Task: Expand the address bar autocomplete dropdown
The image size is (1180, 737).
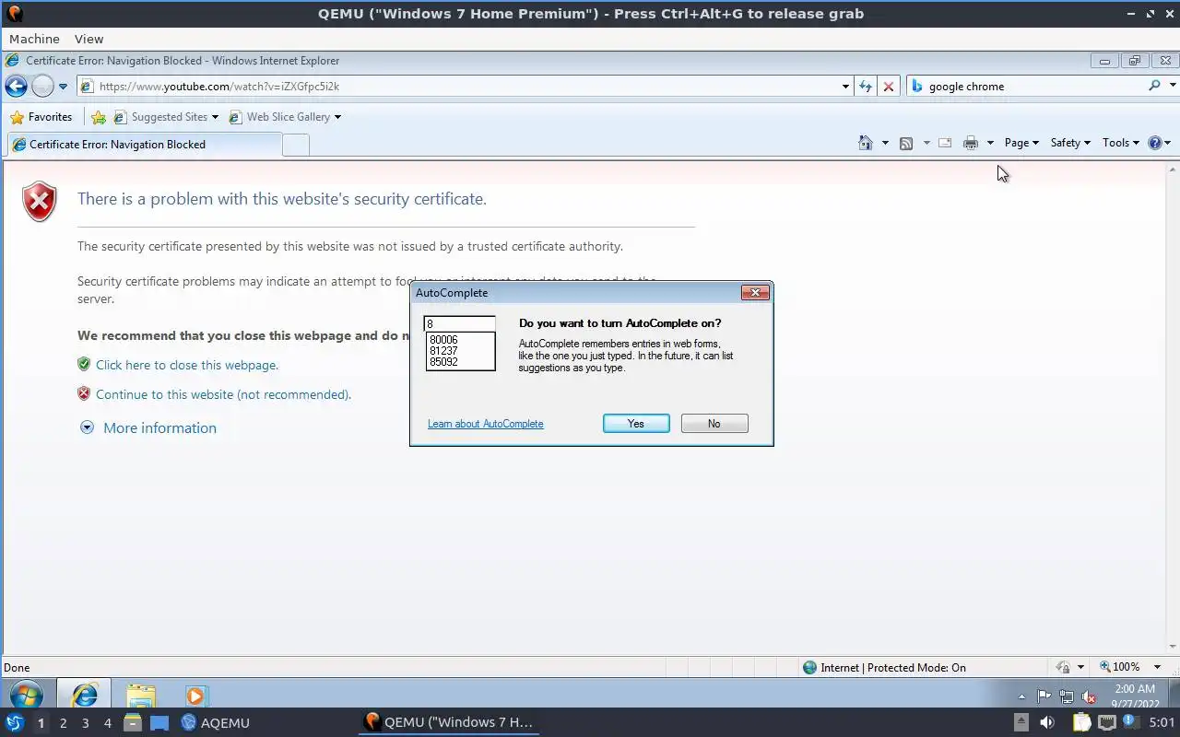Action: click(x=845, y=87)
